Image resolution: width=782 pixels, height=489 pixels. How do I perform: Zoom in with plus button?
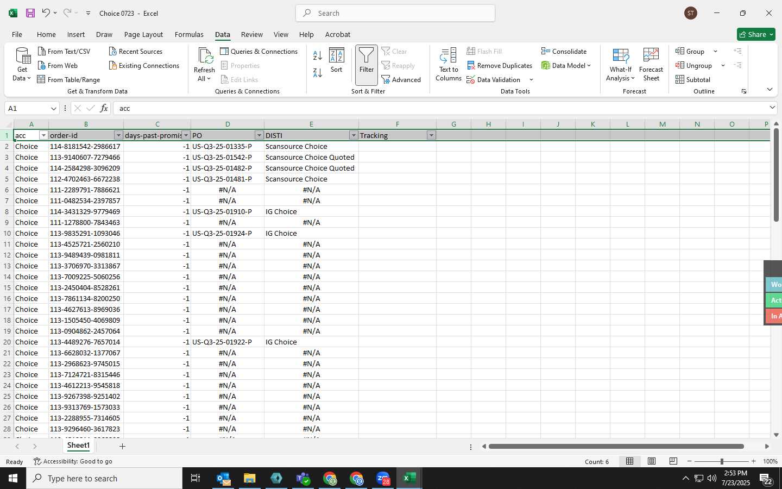click(753, 461)
